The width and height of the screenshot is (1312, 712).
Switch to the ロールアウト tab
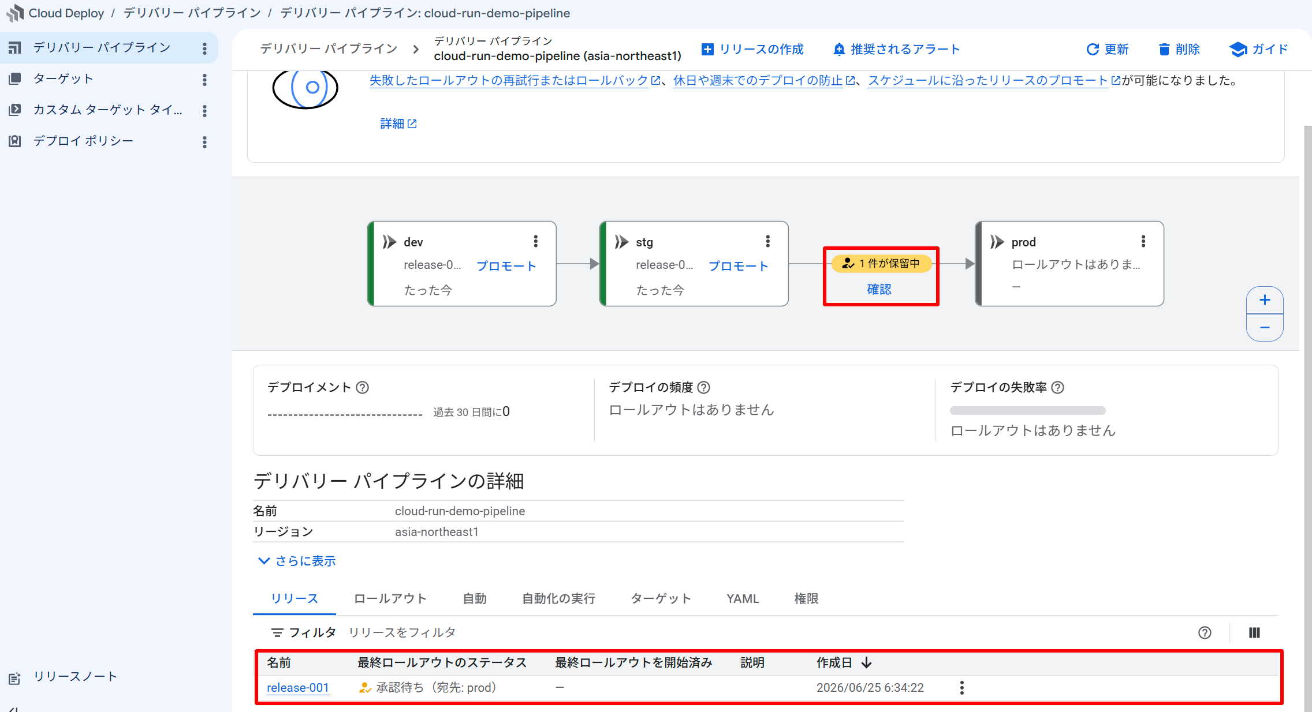390,599
